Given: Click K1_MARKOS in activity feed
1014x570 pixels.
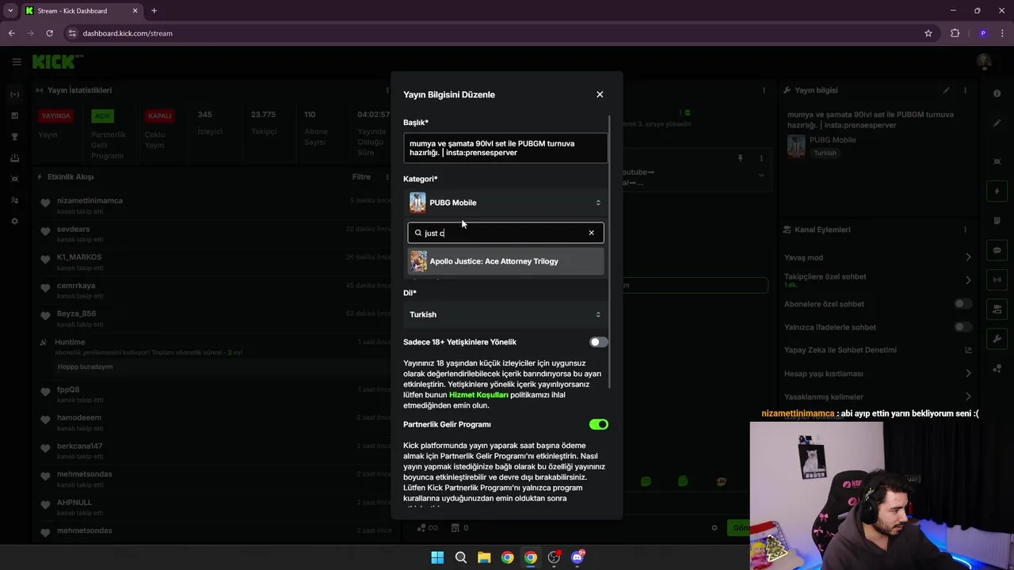Looking at the screenshot, I should click(x=79, y=257).
